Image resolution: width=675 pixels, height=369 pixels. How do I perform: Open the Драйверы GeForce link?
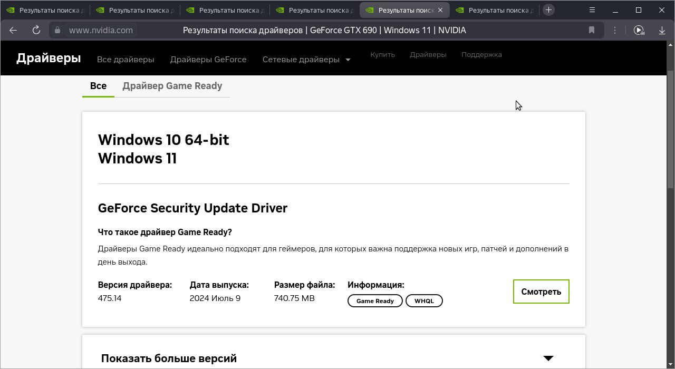(208, 60)
